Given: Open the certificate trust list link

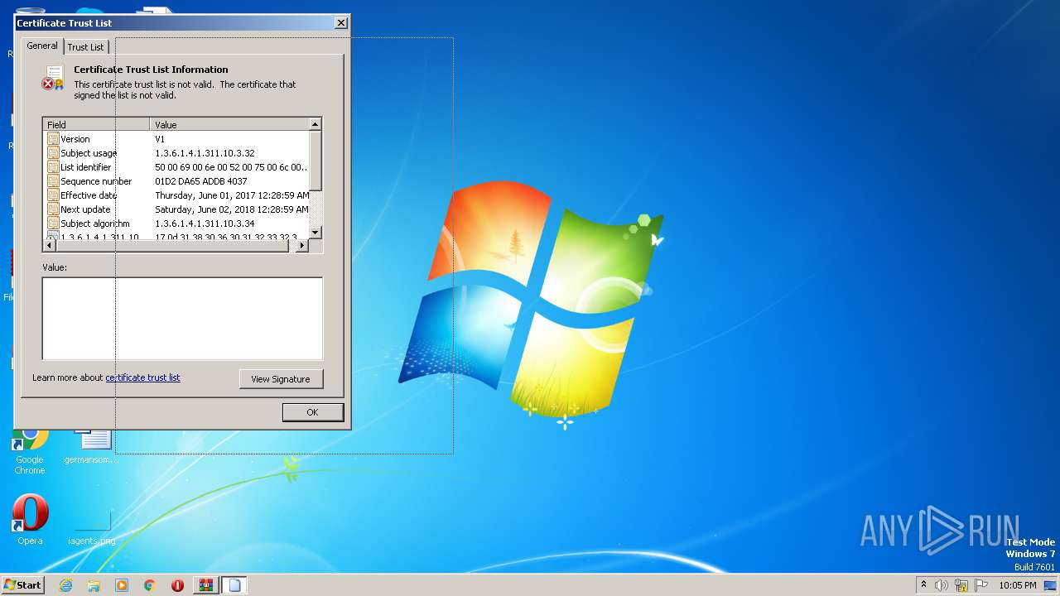Looking at the screenshot, I should [142, 377].
